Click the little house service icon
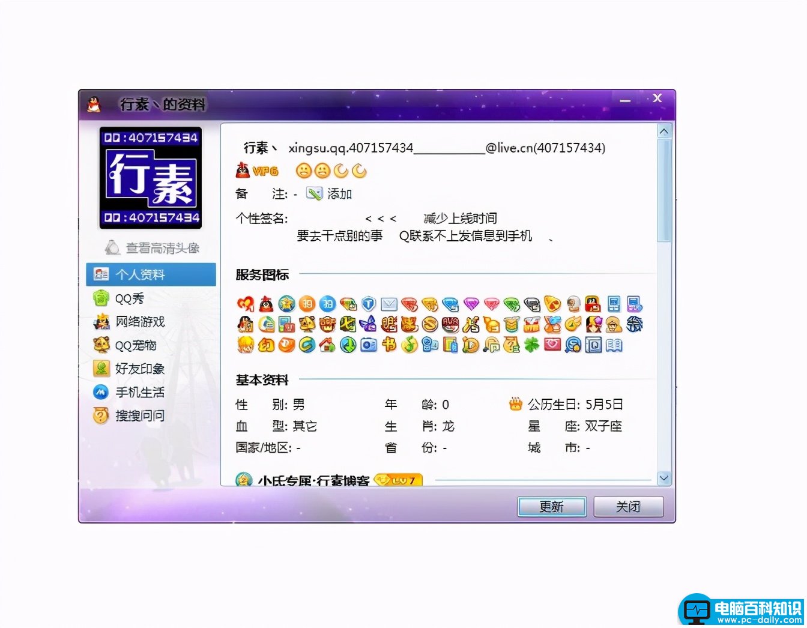The image size is (807, 628). coord(327,345)
